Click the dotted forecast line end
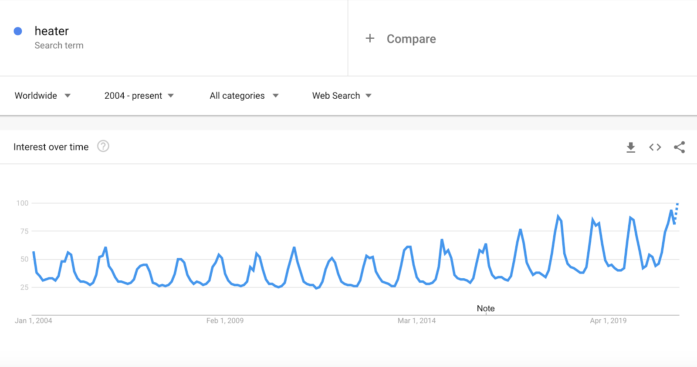 point(677,204)
